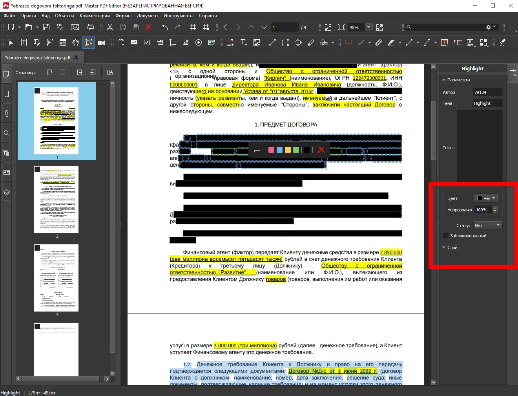This screenshot has height=396, width=518.
Task: Click the Undo arrow
Action: (165, 27)
